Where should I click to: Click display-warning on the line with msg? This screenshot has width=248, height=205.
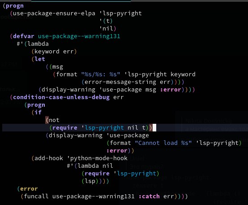coord(68,90)
